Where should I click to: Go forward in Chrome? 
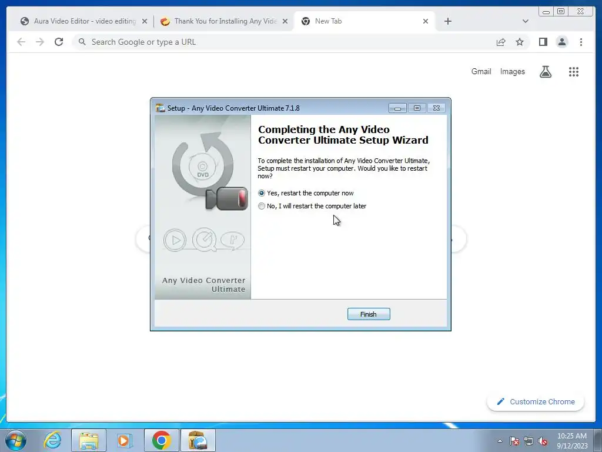click(x=40, y=42)
